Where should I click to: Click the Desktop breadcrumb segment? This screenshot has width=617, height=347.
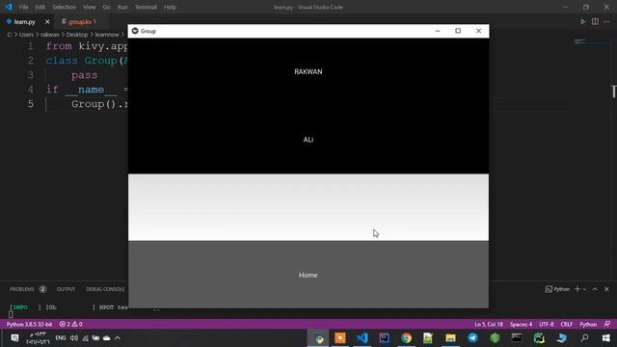pos(77,35)
